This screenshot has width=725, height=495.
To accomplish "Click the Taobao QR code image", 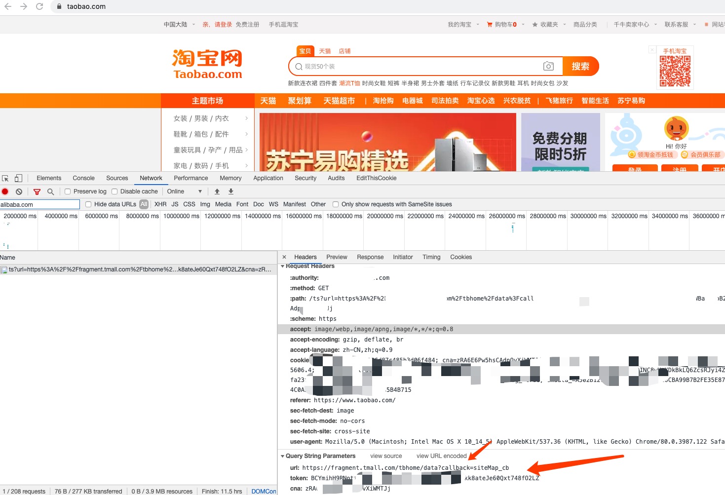I will tap(675, 71).
